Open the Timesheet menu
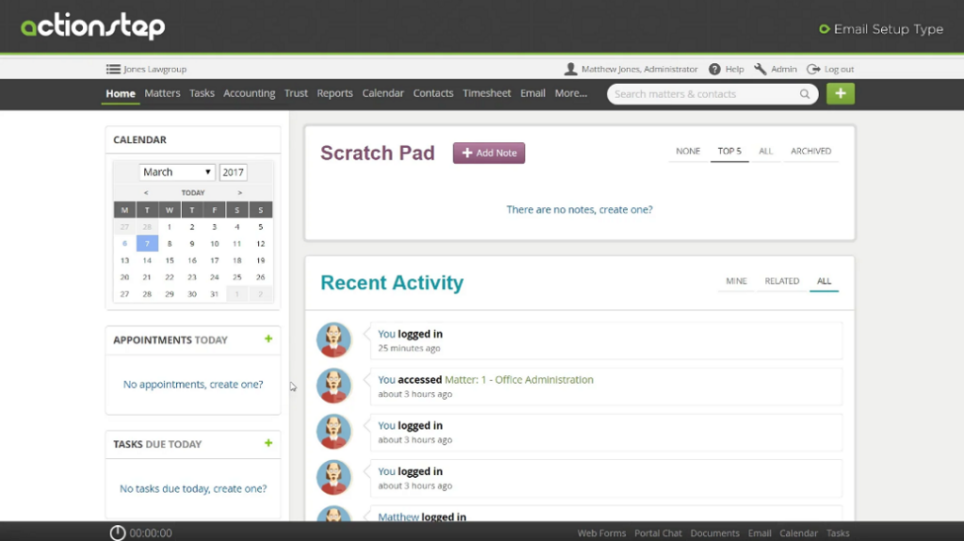964x541 pixels. 487,93
